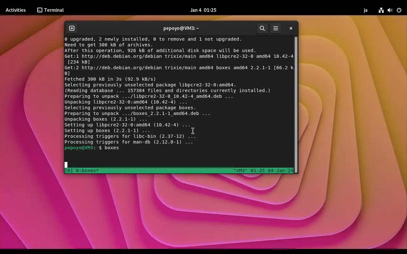
Task: Open terminal search with magnifier icon
Action: point(262,28)
